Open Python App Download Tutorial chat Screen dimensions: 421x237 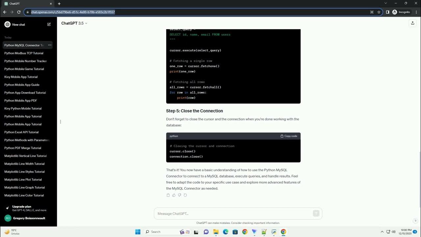click(x=28, y=92)
